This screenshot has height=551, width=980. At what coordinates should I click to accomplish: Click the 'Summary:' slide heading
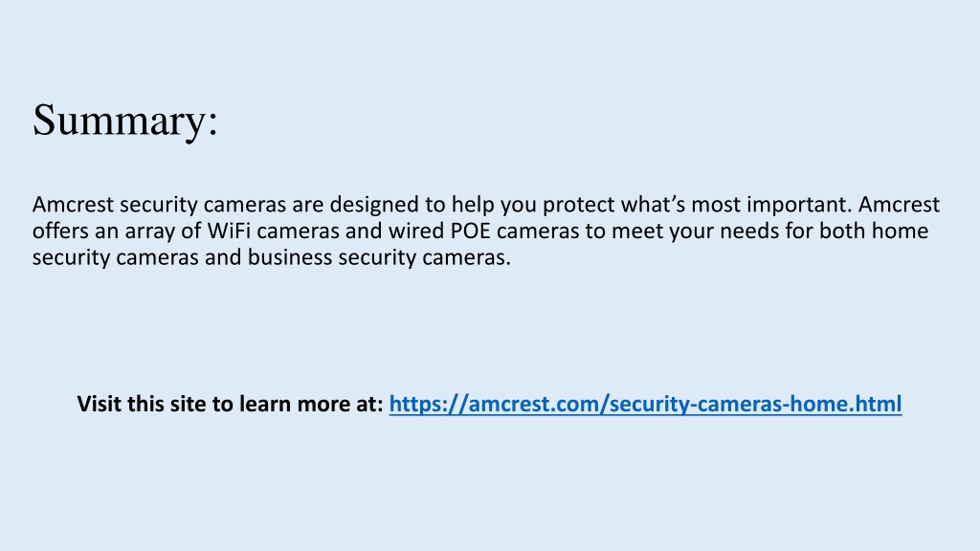(x=125, y=120)
